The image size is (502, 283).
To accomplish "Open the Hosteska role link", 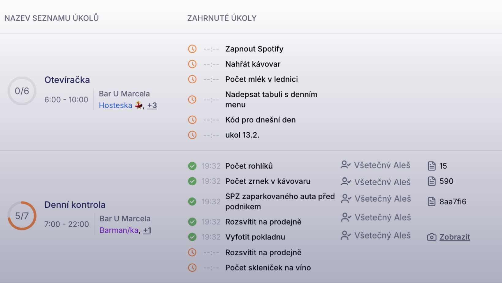I will coord(115,105).
